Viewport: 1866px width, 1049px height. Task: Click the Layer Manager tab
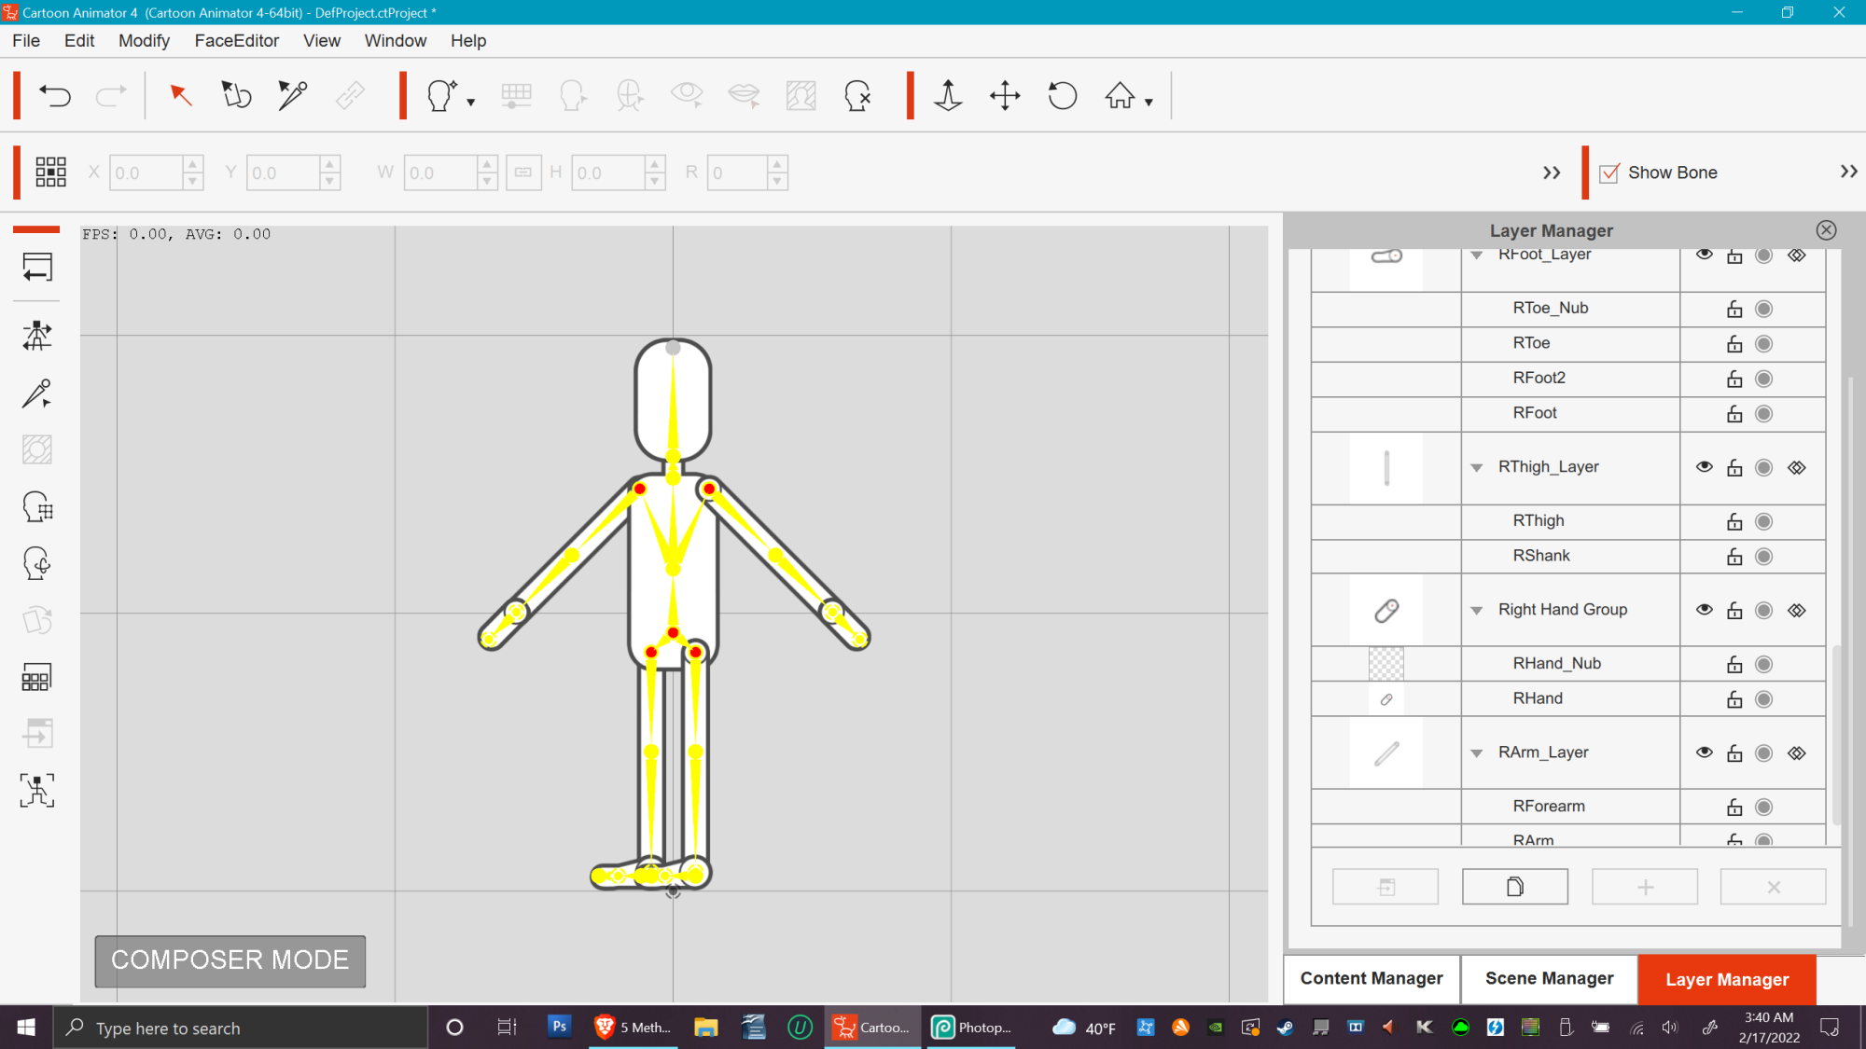pyautogui.click(x=1727, y=980)
